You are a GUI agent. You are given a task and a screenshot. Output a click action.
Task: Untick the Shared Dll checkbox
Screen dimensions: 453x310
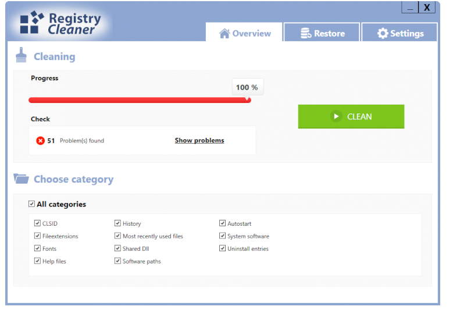(117, 248)
